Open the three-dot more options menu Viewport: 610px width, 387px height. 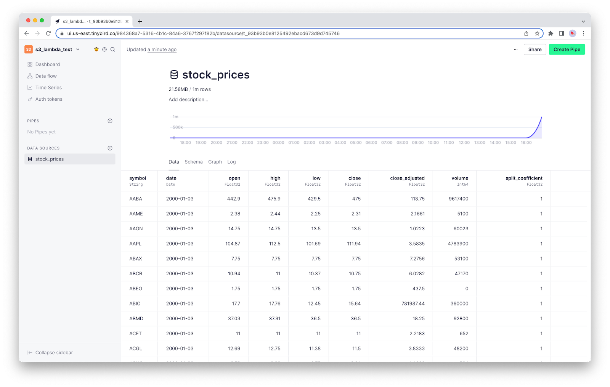tap(515, 50)
